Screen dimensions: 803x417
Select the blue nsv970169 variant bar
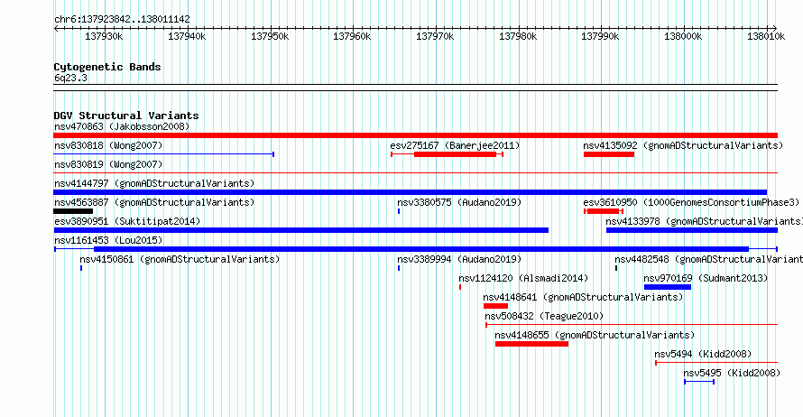(668, 287)
